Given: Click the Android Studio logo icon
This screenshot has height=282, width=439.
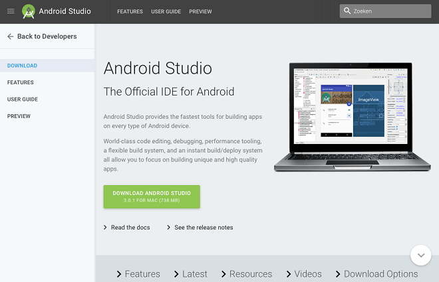Looking at the screenshot, I should [x=29, y=11].
